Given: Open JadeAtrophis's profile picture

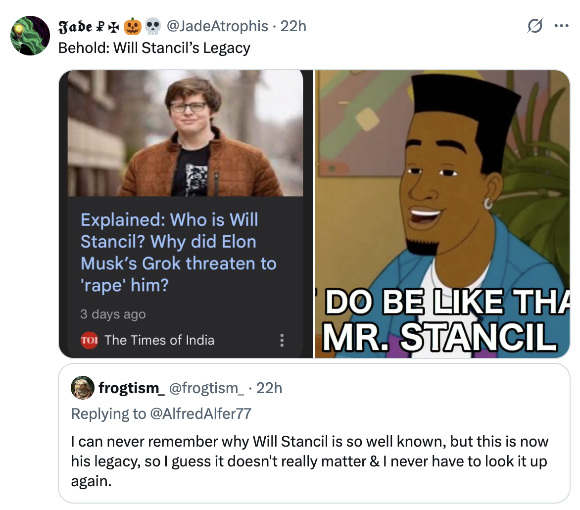Looking at the screenshot, I should [30, 35].
